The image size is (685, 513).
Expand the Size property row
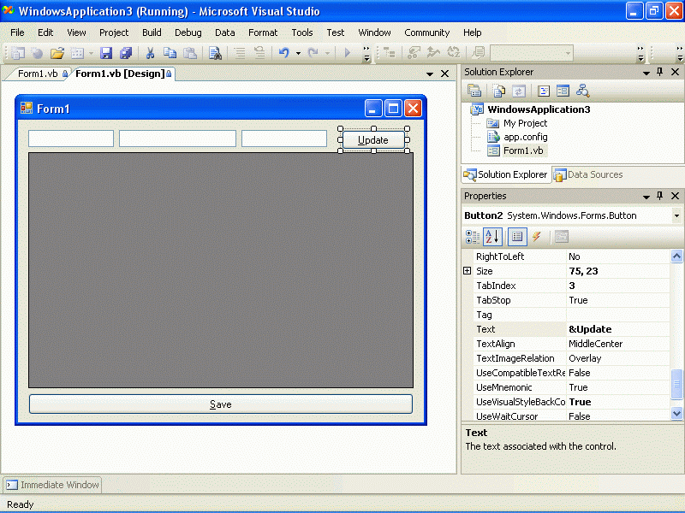[x=467, y=271]
